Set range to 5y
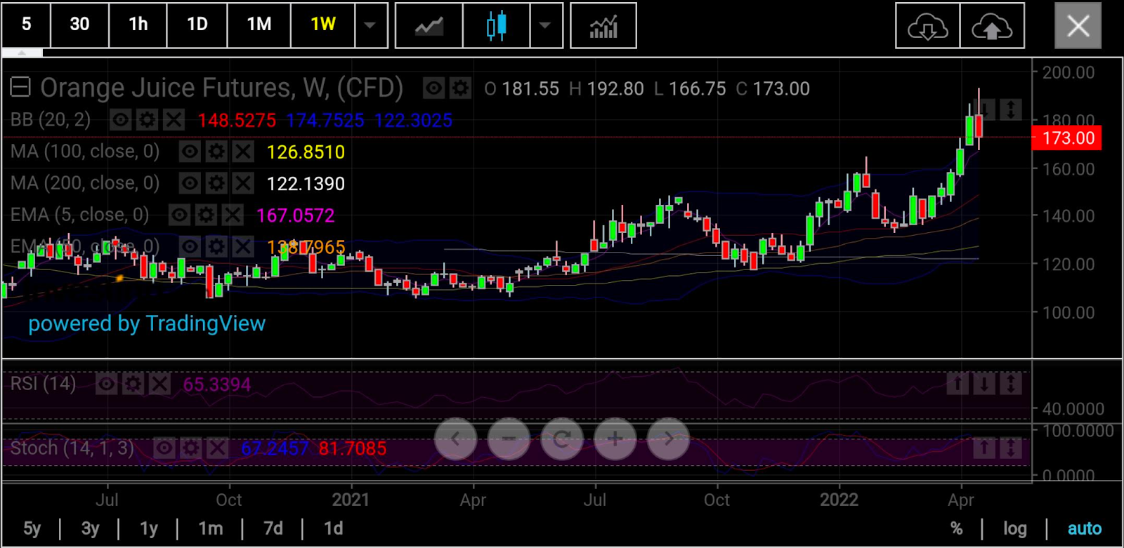The width and height of the screenshot is (1124, 548). tap(32, 528)
